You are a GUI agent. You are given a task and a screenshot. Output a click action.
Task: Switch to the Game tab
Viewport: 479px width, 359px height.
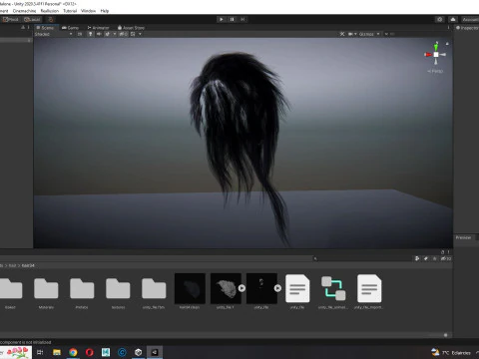(70, 28)
